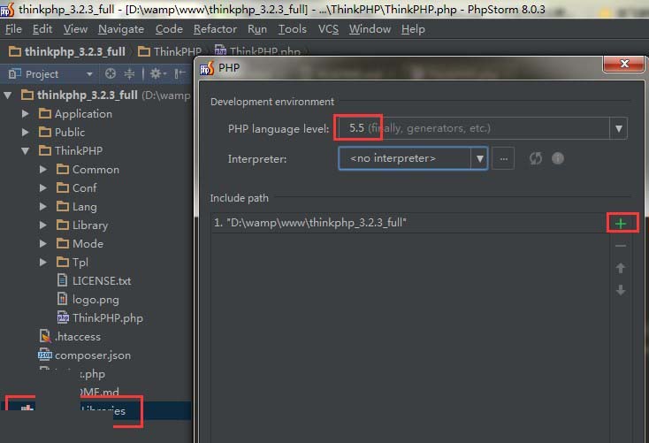
Task: Open the Help menu
Action: tap(413, 29)
